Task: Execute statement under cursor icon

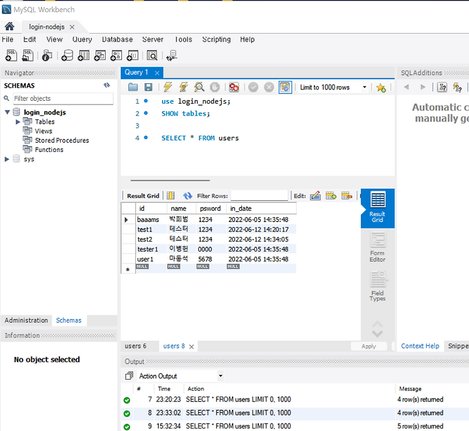Action: coord(183,87)
